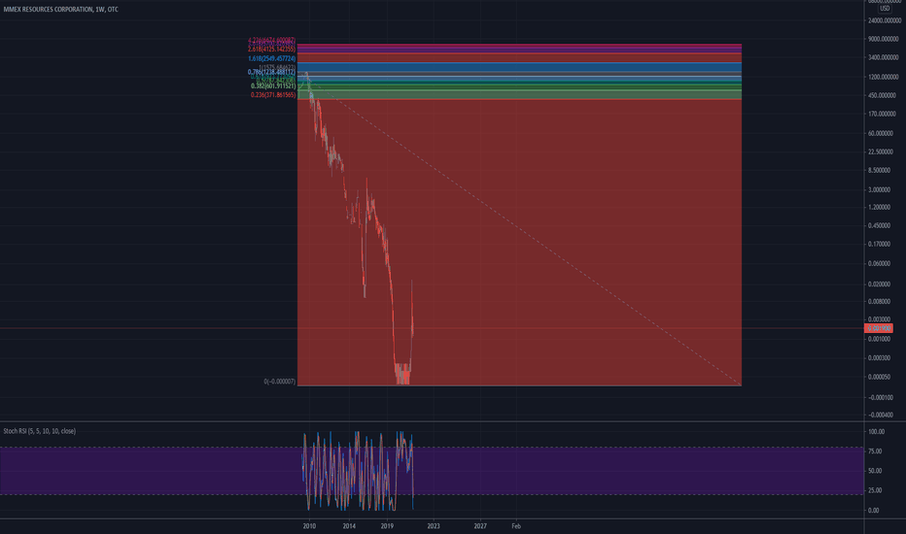906x534 pixels.
Task: Select the 0.001900 current price label
Action: point(879,328)
